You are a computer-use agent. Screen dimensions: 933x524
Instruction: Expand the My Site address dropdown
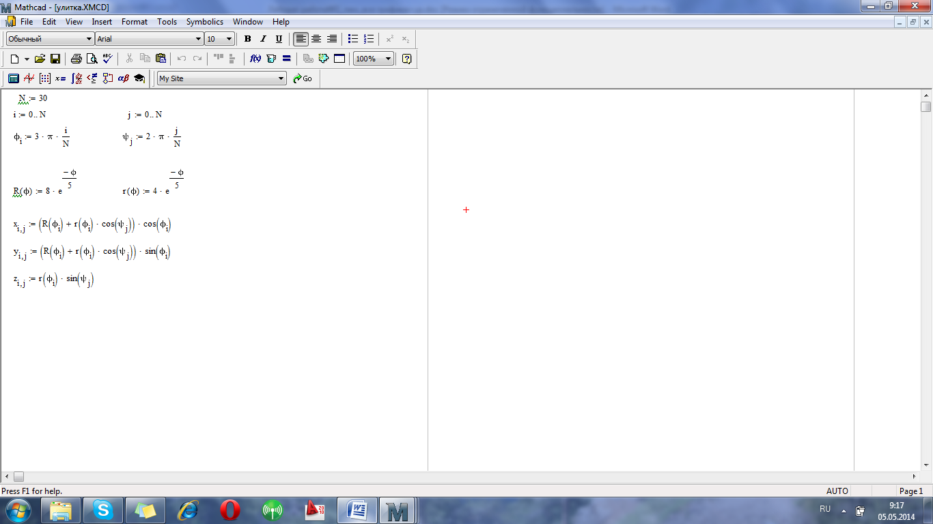(281, 78)
